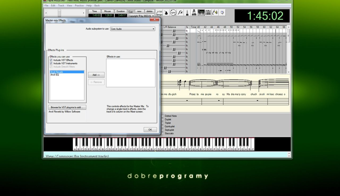The height and width of the screenshot is (196, 340).
Task: Open the Help menu
Action: pyautogui.click(x=89, y=6)
